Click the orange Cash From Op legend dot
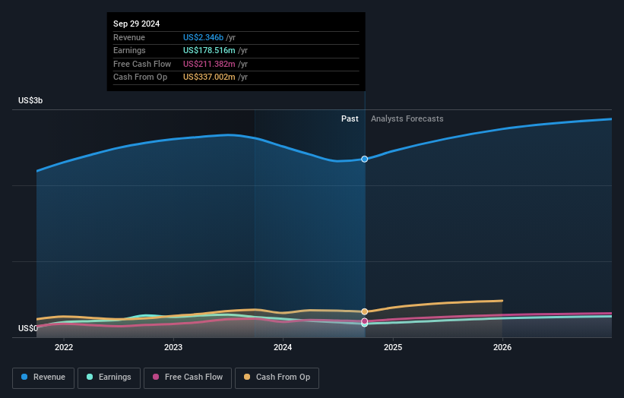 (x=247, y=377)
